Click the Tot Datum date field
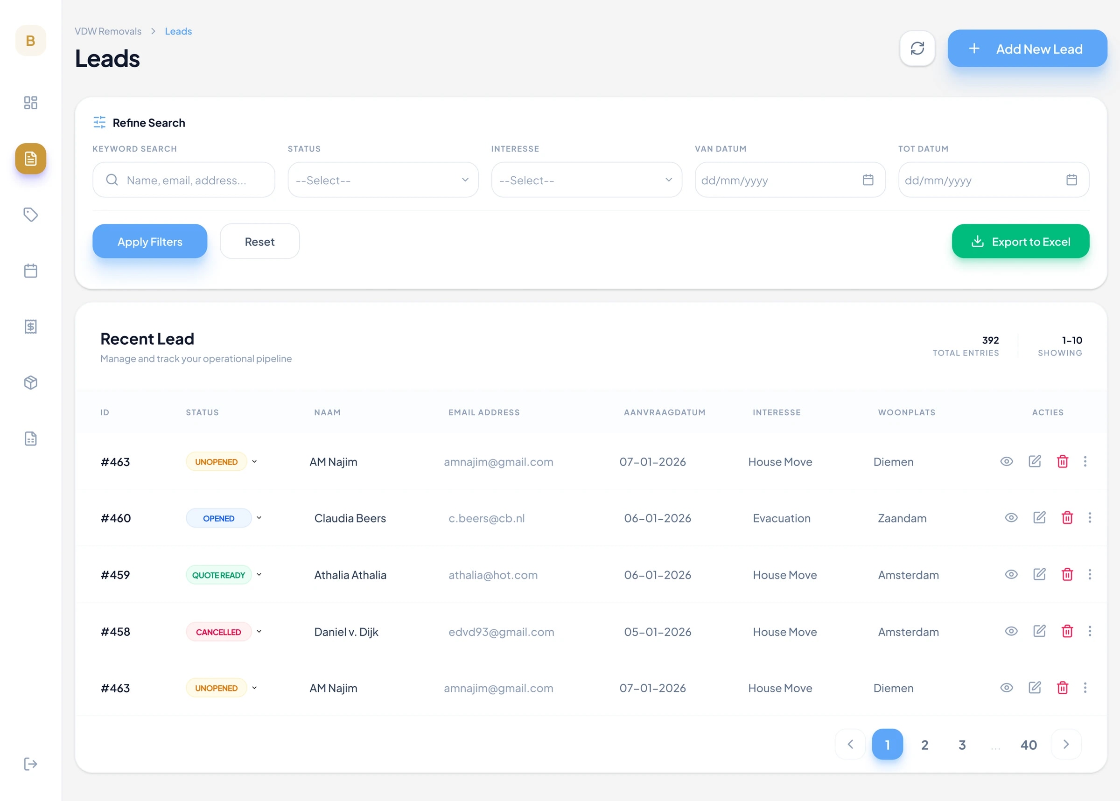Screen dimensions: 1120x801 993,180
